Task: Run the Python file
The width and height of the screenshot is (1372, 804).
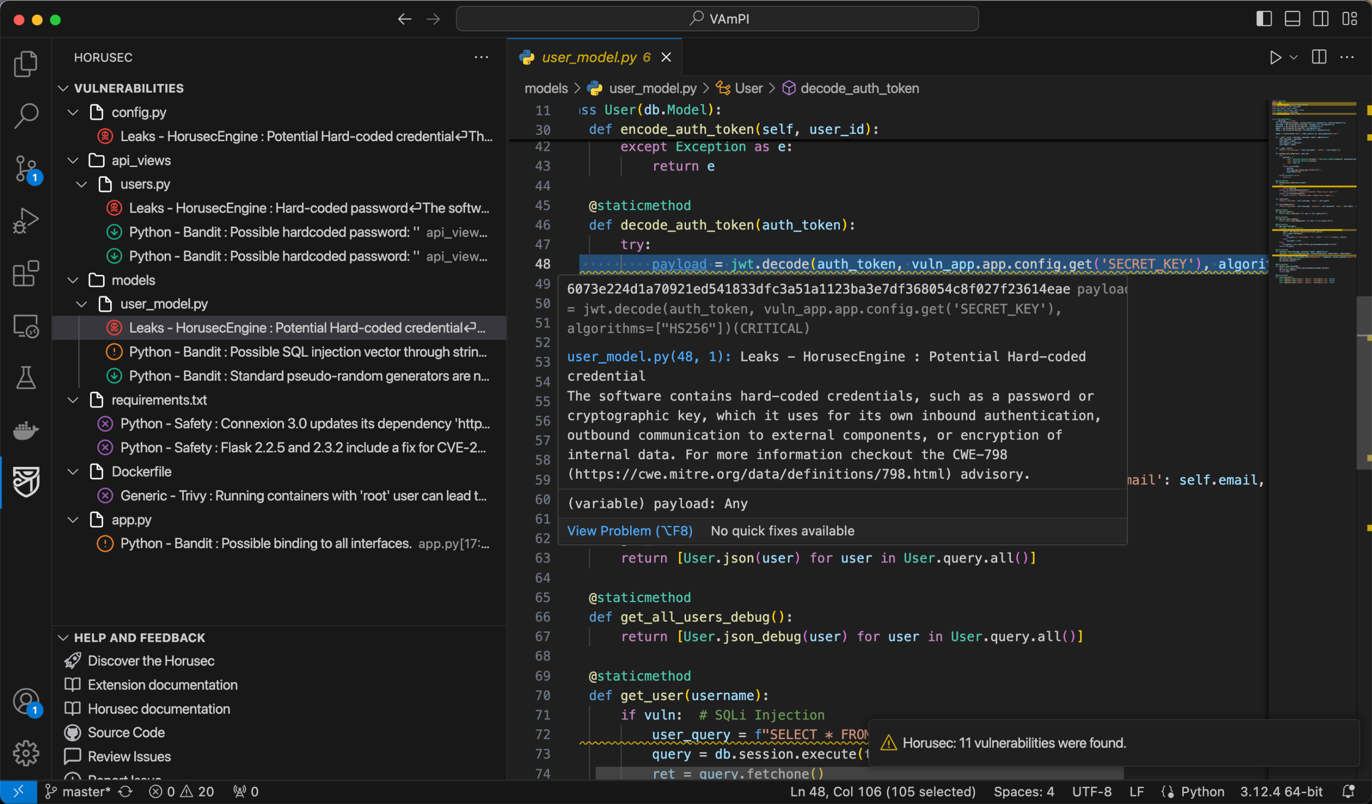Action: (x=1274, y=57)
